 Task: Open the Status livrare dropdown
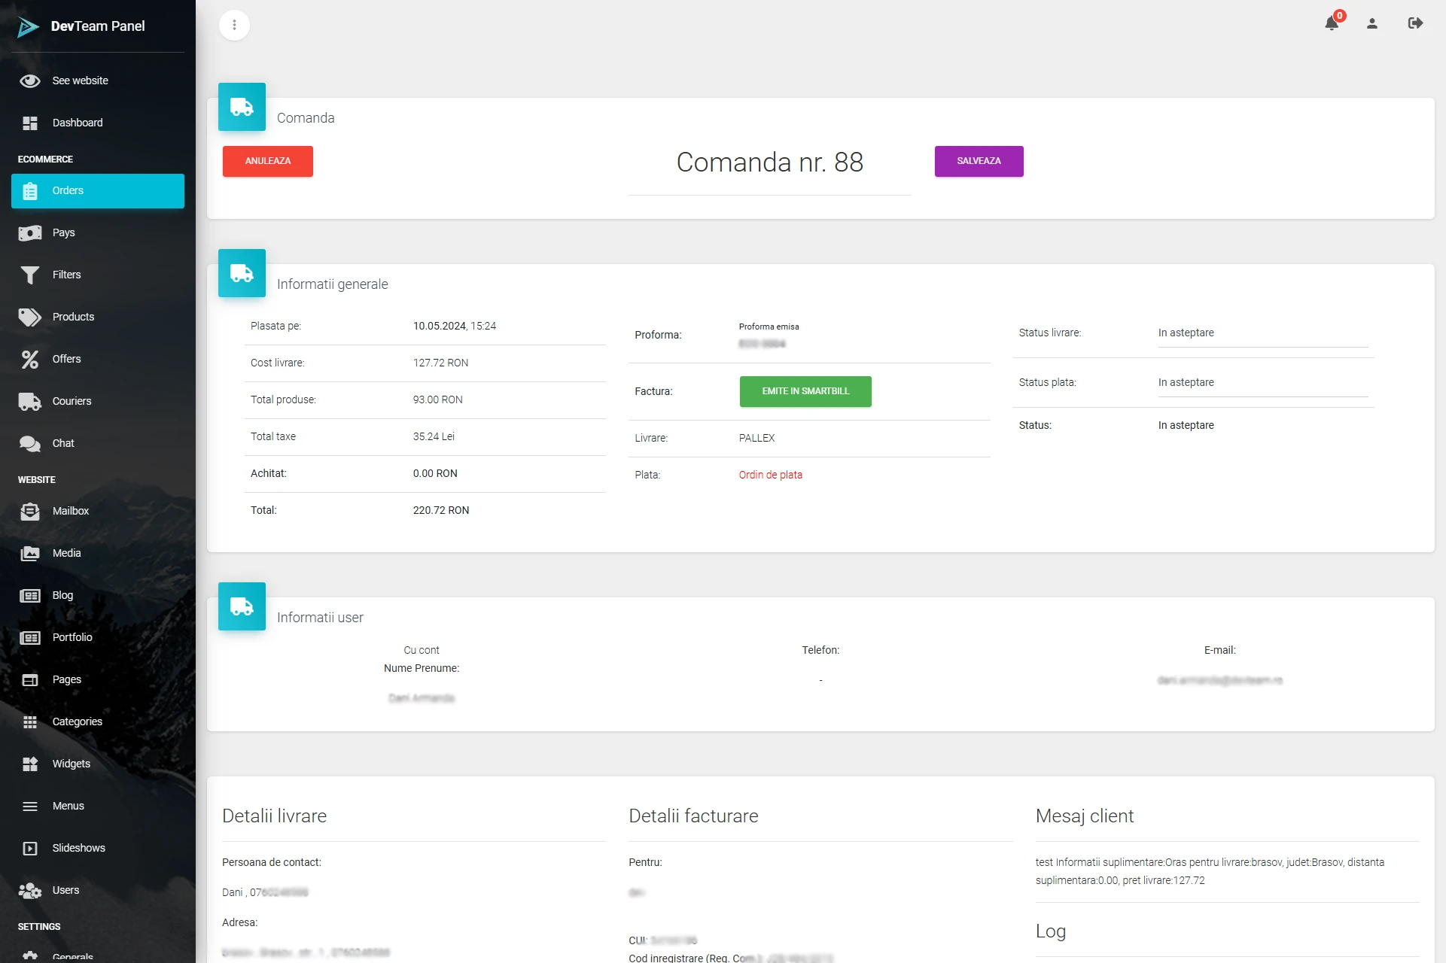pos(1262,333)
